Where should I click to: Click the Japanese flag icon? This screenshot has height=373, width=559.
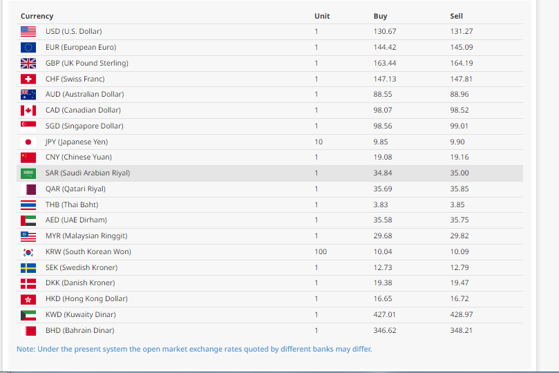pos(28,142)
